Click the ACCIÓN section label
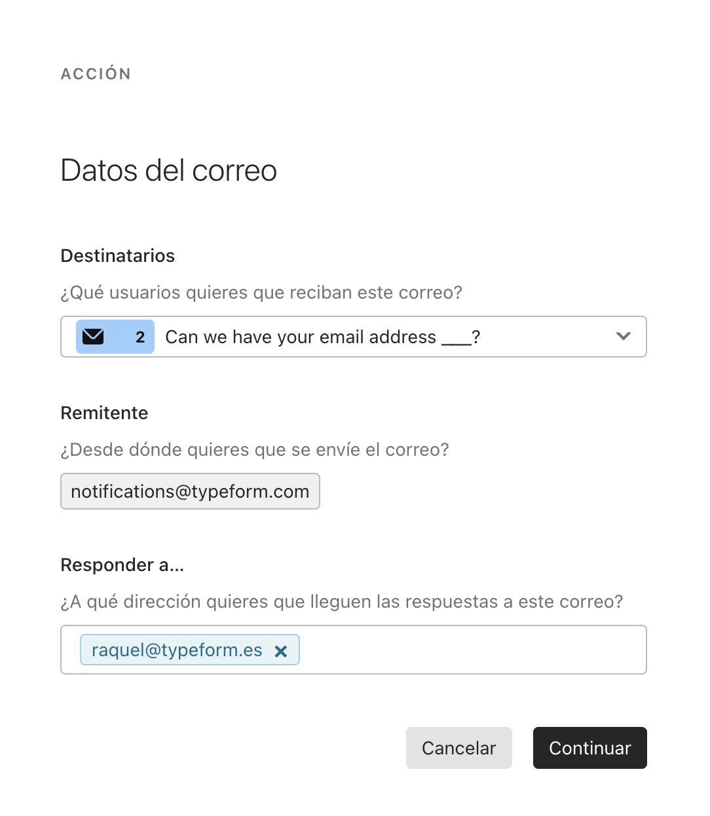The height and width of the screenshot is (816, 710). point(96,73)
